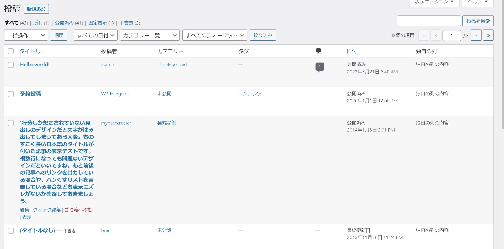Image resolution: width=504 pixels, height=249 pixels.
Task: Show the 公開済み posts filter
Action: 64,23
